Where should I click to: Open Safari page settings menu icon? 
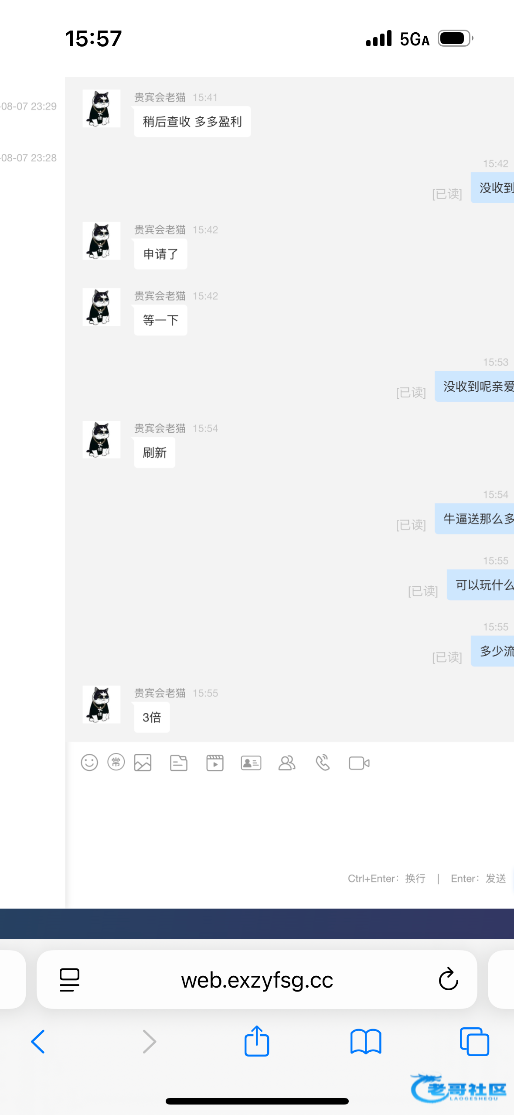tap(69, 980)
